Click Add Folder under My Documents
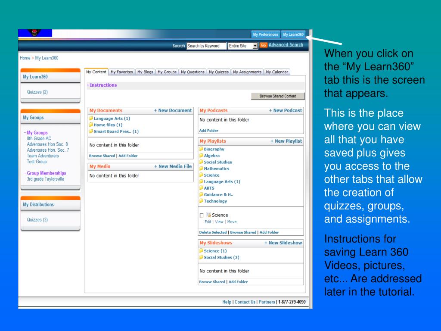Image resolution: width=441 pixels, height=331 pixels. click(x=128, y=156)
